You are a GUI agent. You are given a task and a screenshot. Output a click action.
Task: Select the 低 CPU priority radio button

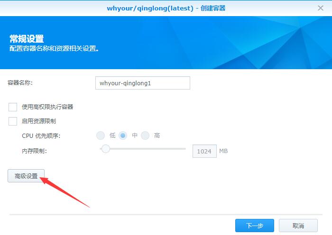tap(101, 136)
